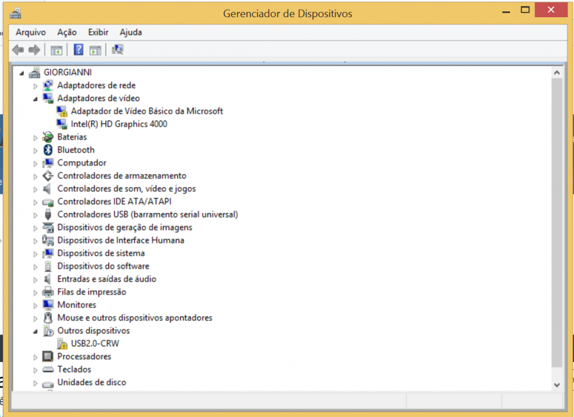574x417 pixels.
Task: Click the USB2.0-CRW warning icon
Action: click(62, 344)
